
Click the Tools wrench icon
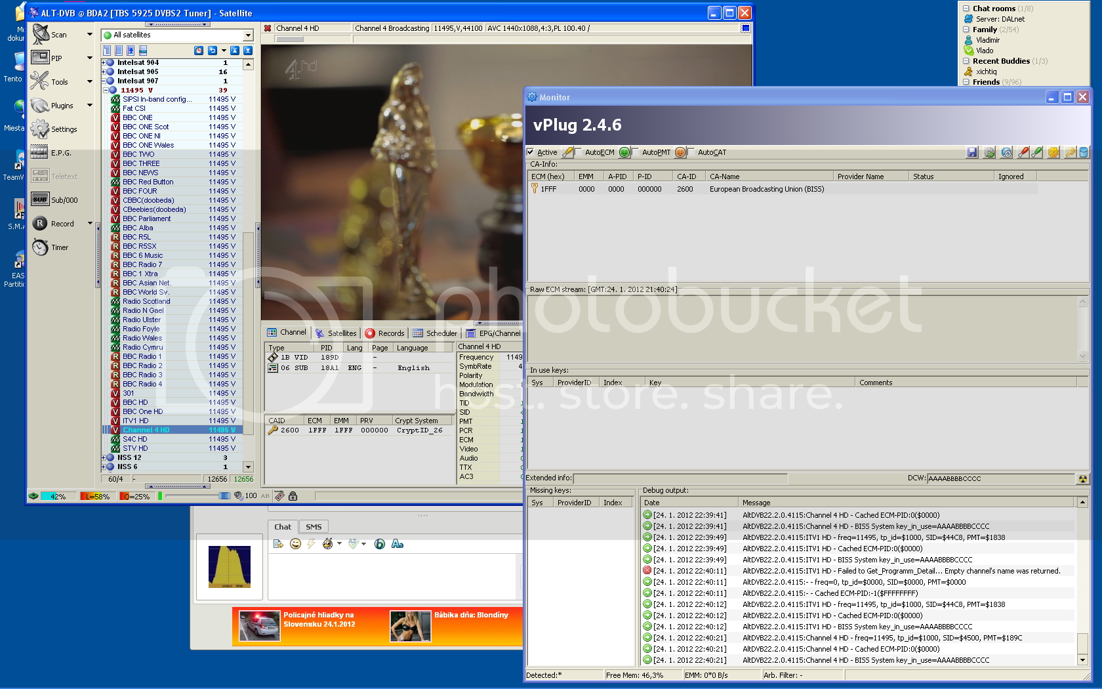pyautogui.click(x=41, y=81)
